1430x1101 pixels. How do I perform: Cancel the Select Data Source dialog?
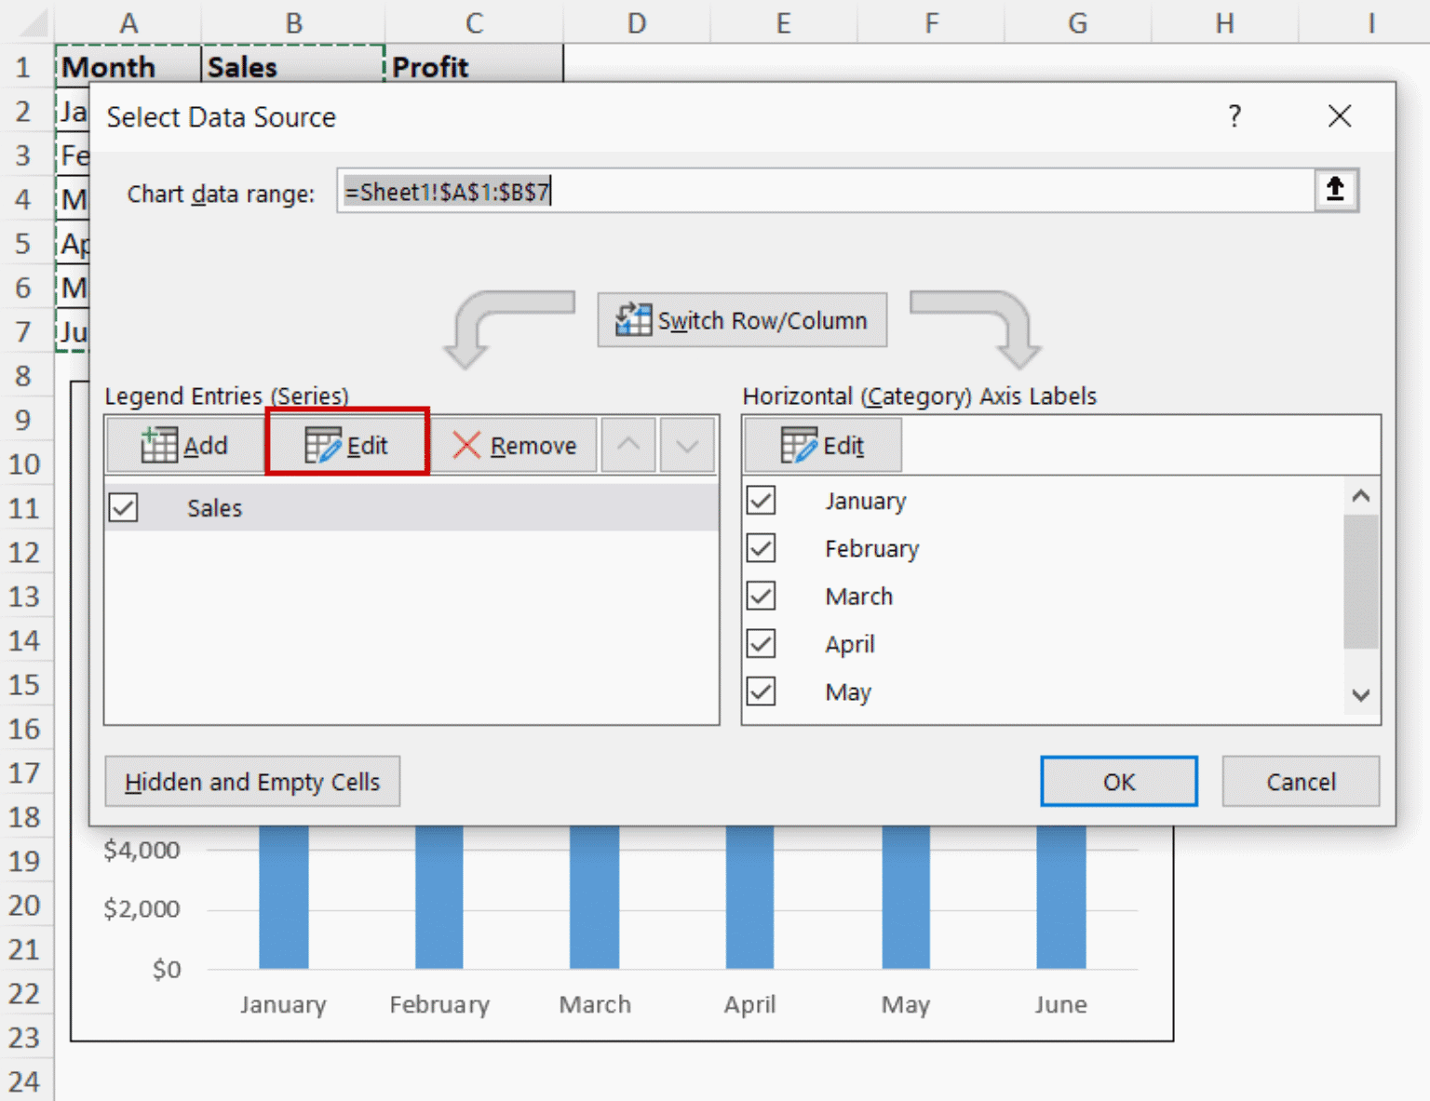click(1300, 781)
